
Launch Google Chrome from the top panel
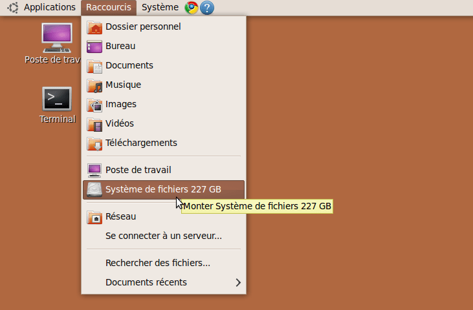[x=192, y=8]
